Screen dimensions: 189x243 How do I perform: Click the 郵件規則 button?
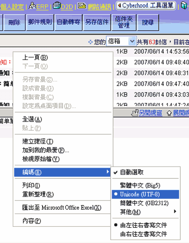click(x=40, y=22)
